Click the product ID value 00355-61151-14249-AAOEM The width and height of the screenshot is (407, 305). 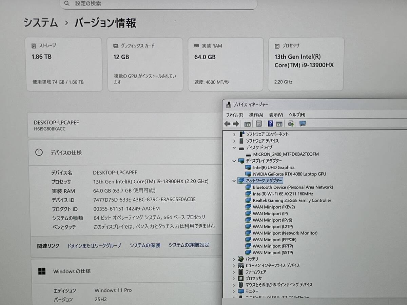click(127, 208)
